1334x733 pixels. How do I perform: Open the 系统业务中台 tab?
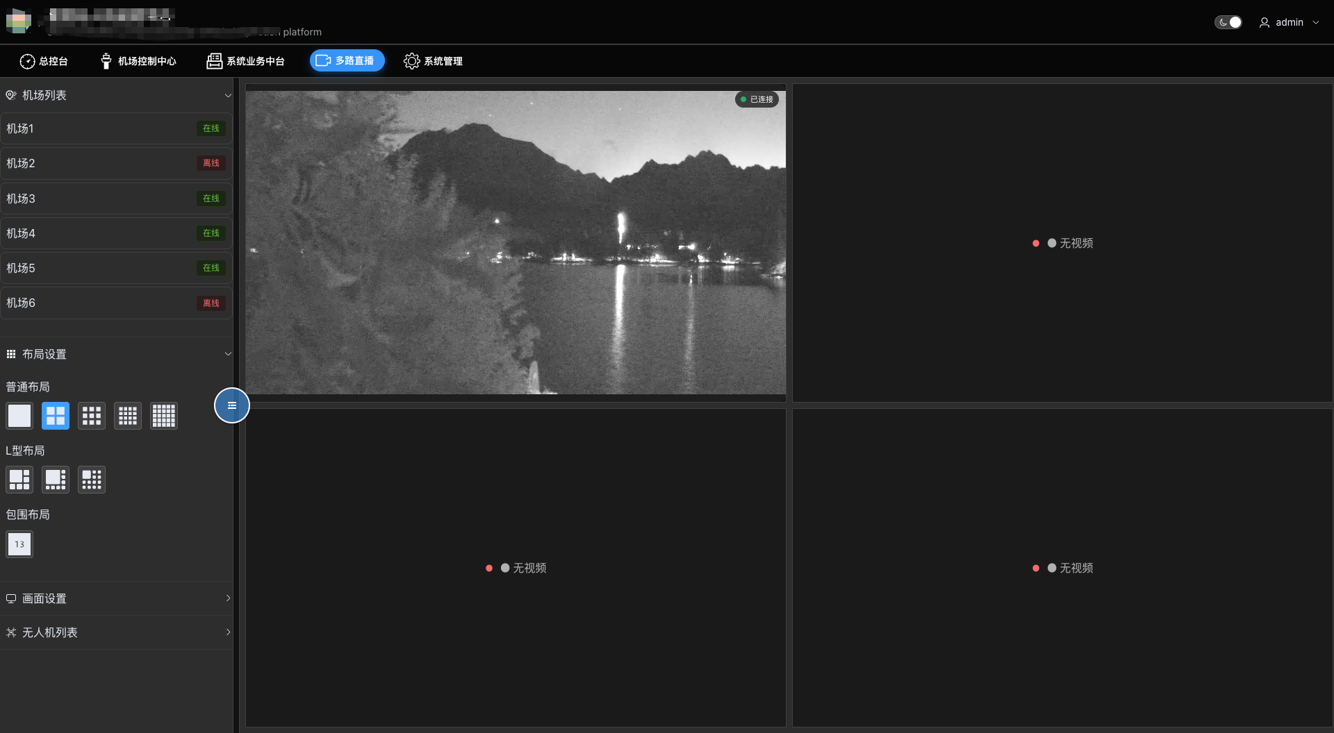click(x=245, y=61)
